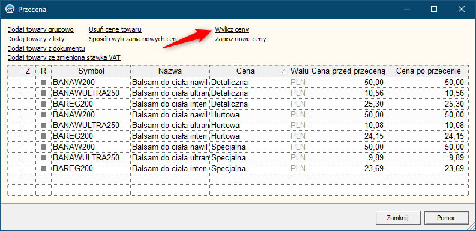
Task: Open the Pomoc button
Action: (447, 218)
